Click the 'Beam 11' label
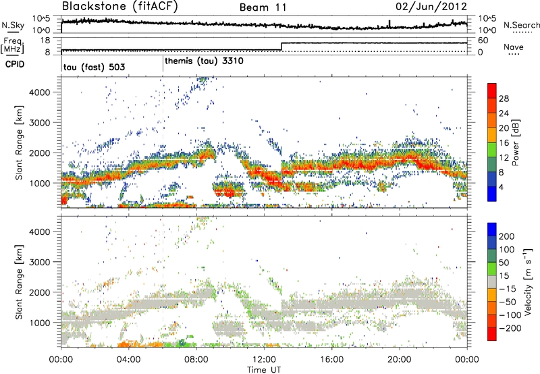Screen dimensions: 540x374 (x=263, y=7)
